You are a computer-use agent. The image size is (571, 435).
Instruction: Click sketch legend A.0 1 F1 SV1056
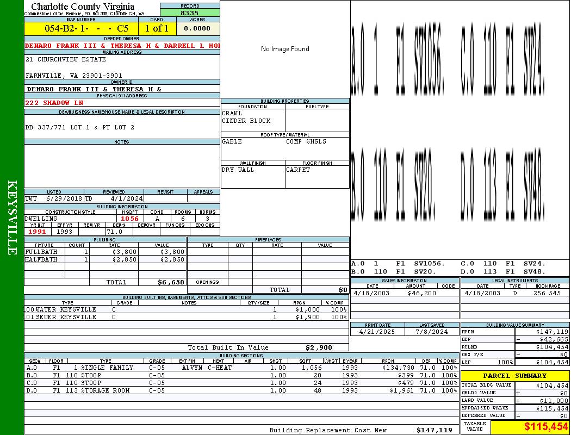[x=398, y=264]
